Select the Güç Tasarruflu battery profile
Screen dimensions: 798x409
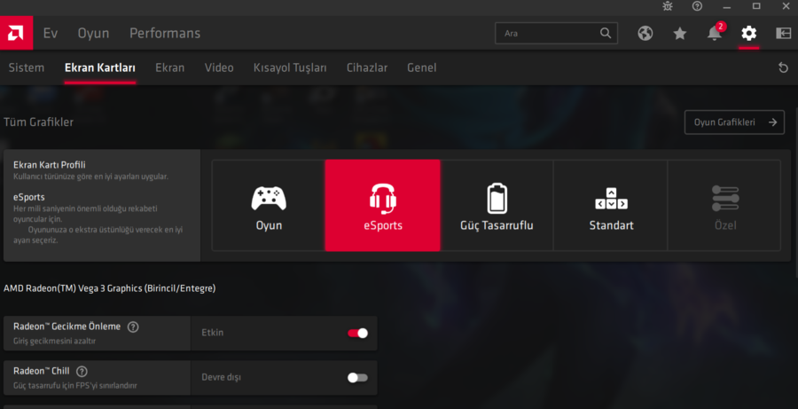(497, 205)
